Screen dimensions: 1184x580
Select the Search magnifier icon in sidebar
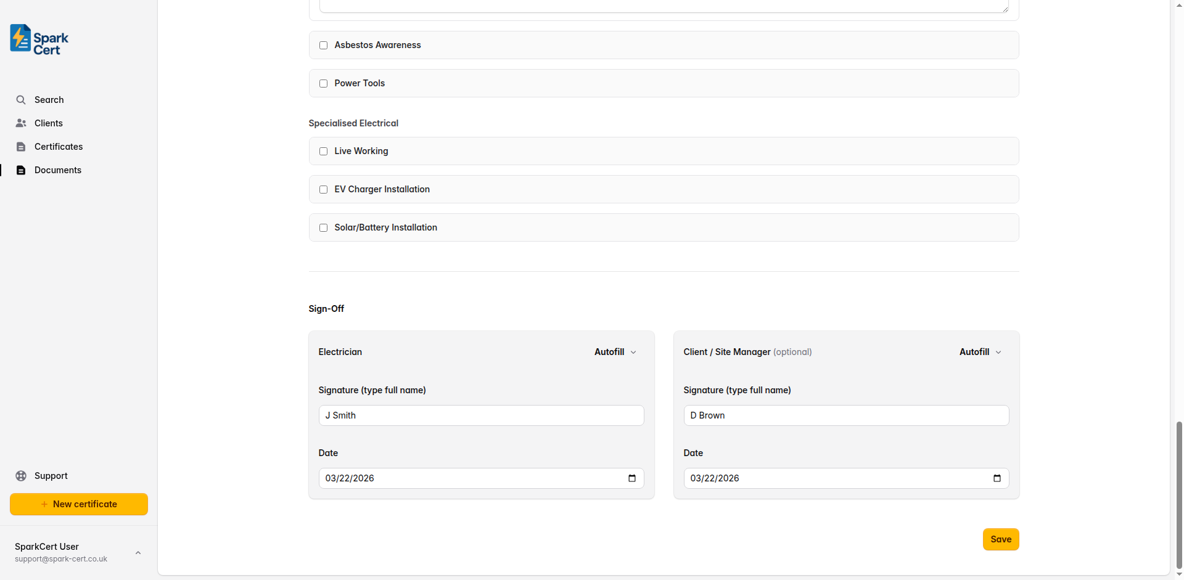point(21,99)
